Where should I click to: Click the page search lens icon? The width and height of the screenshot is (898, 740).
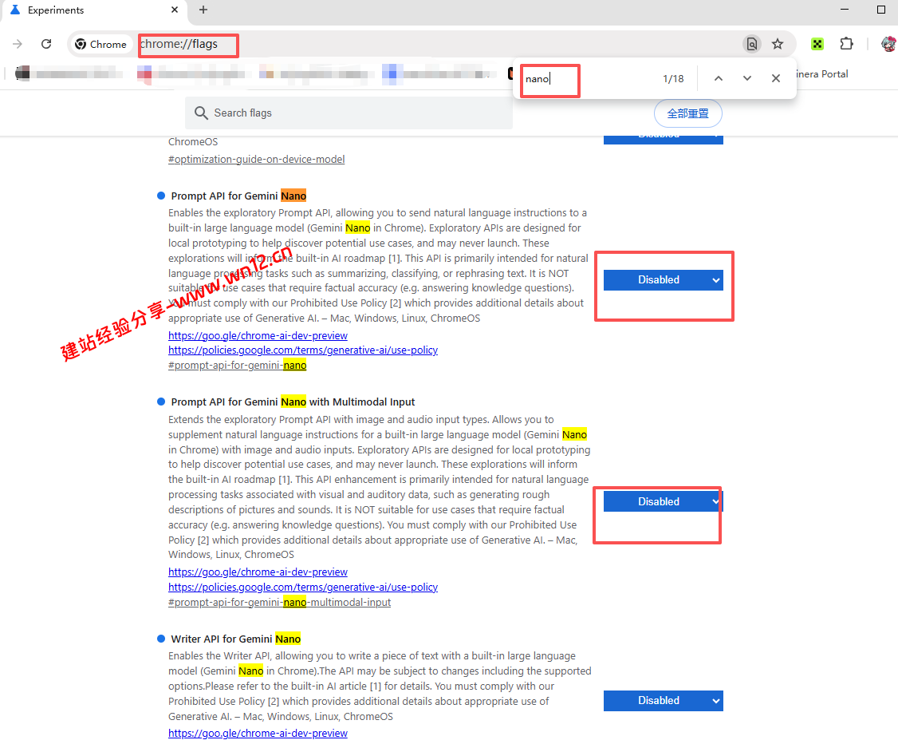pyautogui.click(x=751, y=44)
